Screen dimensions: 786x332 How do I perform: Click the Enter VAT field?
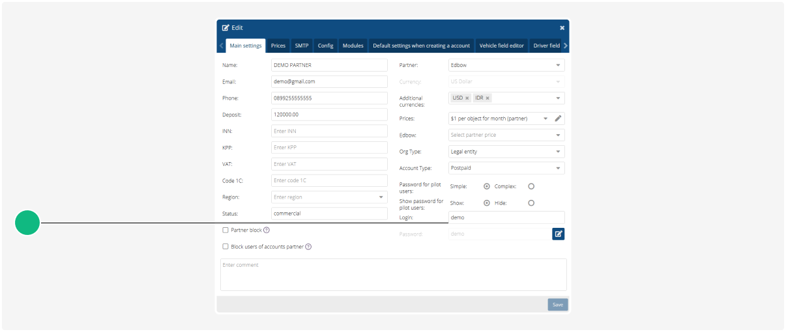pos(329,164)
